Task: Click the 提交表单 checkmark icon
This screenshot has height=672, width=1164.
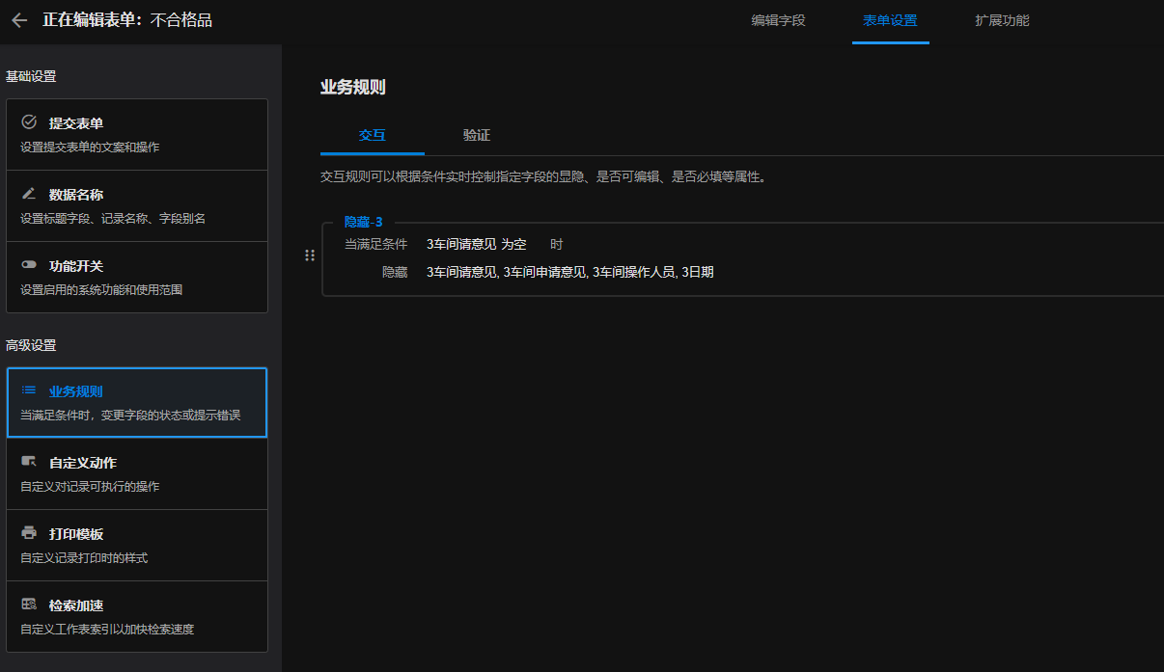Action: (x=29, y=122)
